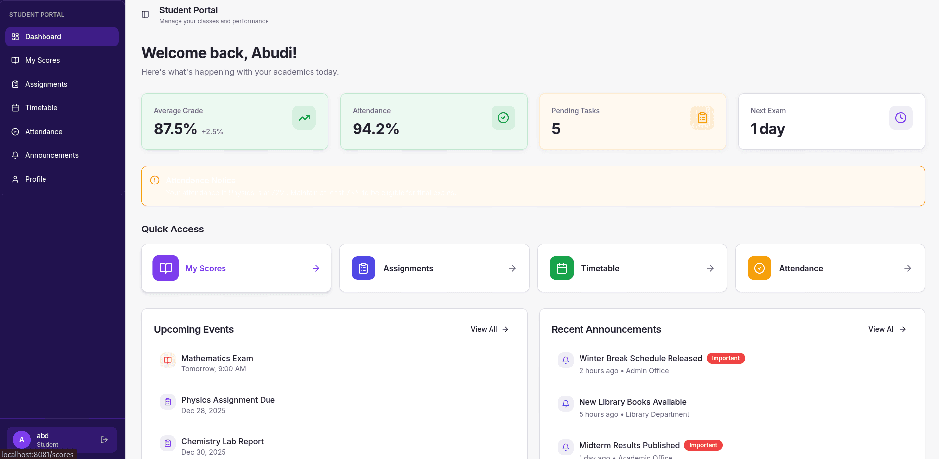Click bell icon beside Midterm Results Published

566,447
